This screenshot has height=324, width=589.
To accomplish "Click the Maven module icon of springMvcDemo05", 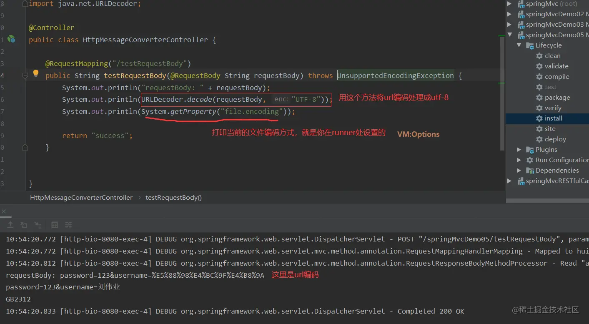I will pos(521,35).
